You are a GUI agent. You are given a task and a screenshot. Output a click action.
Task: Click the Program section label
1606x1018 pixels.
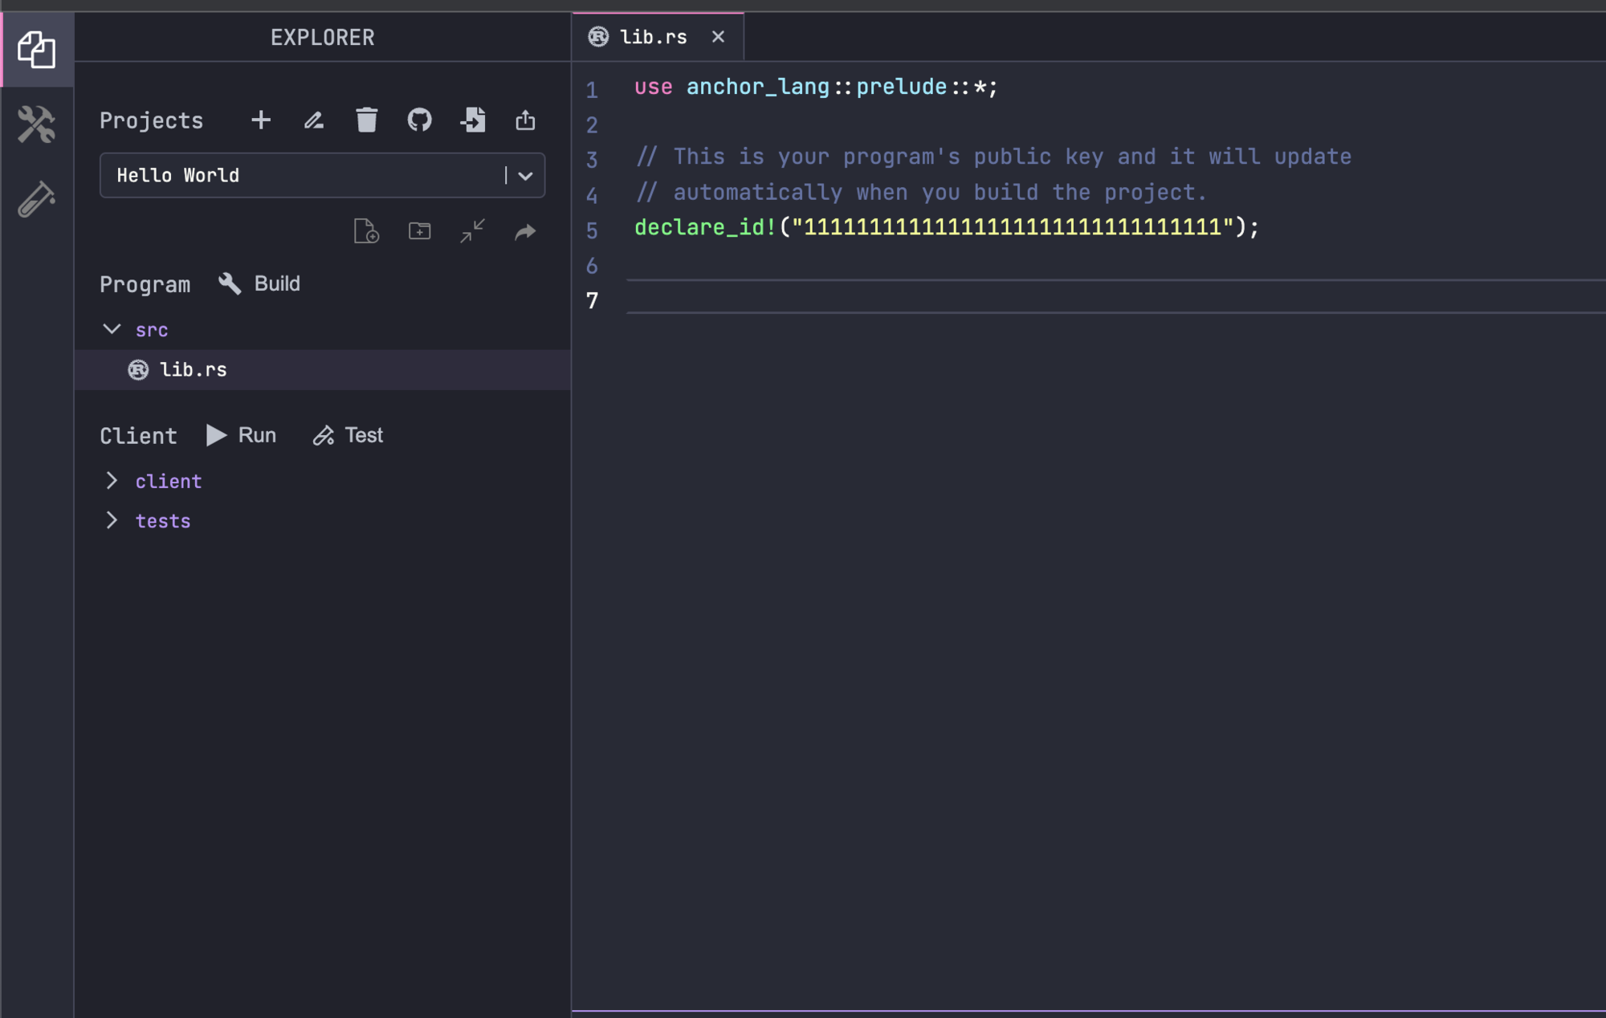pyautogui.click(x=145, y=284)
